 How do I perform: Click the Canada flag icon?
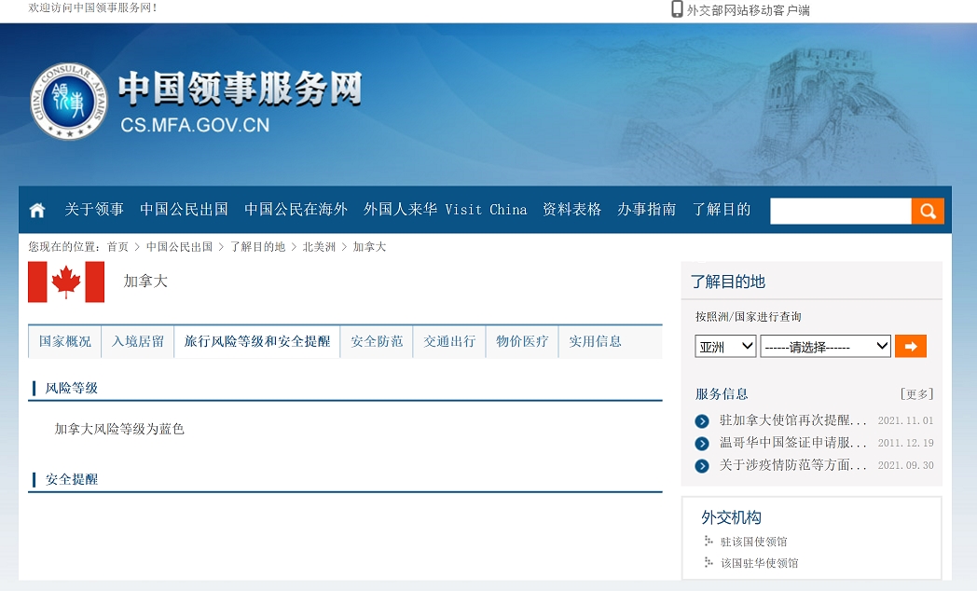tap(66, 282)
